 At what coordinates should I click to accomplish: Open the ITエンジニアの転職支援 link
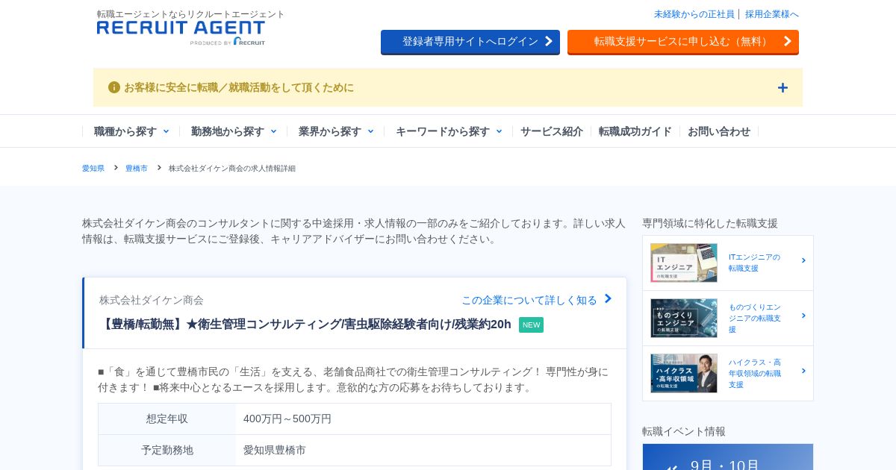pos(754,263)
